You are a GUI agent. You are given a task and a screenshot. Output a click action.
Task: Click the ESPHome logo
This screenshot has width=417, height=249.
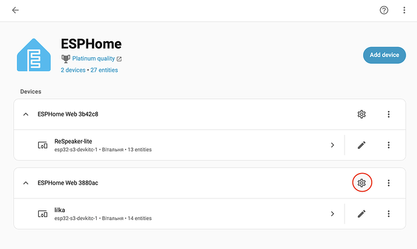point(34,55)
